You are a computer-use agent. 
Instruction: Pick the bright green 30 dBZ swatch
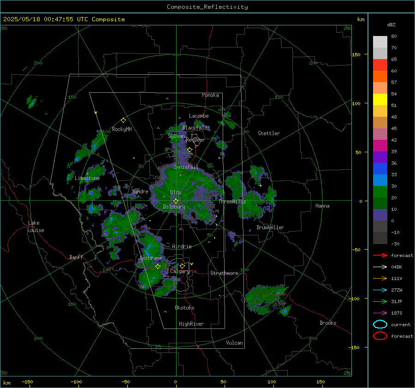380,191
